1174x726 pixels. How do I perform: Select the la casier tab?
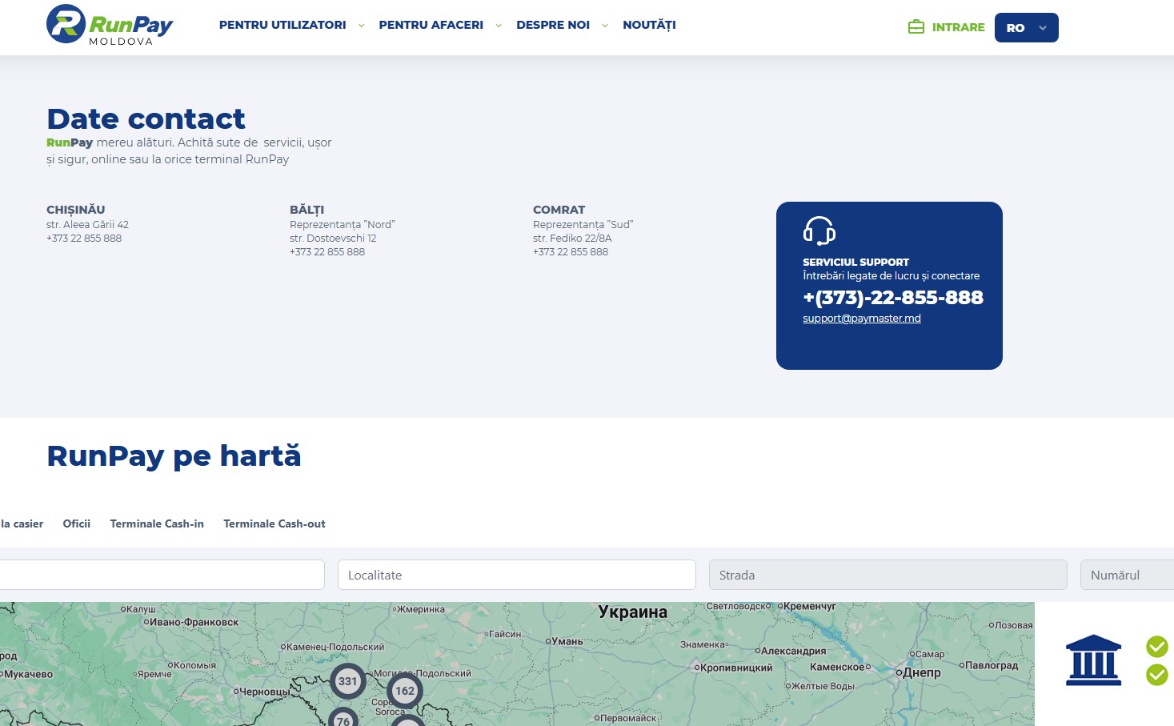click(22, 523)
